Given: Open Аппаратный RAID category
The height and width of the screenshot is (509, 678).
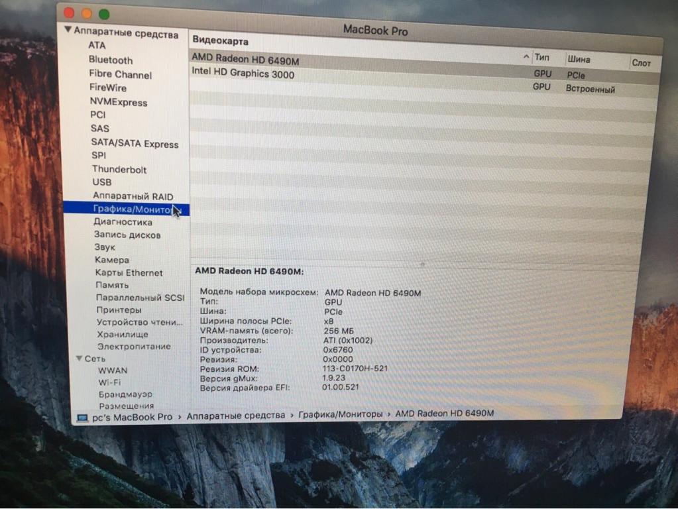Looking at the screenshot, I should pos(133,196).
